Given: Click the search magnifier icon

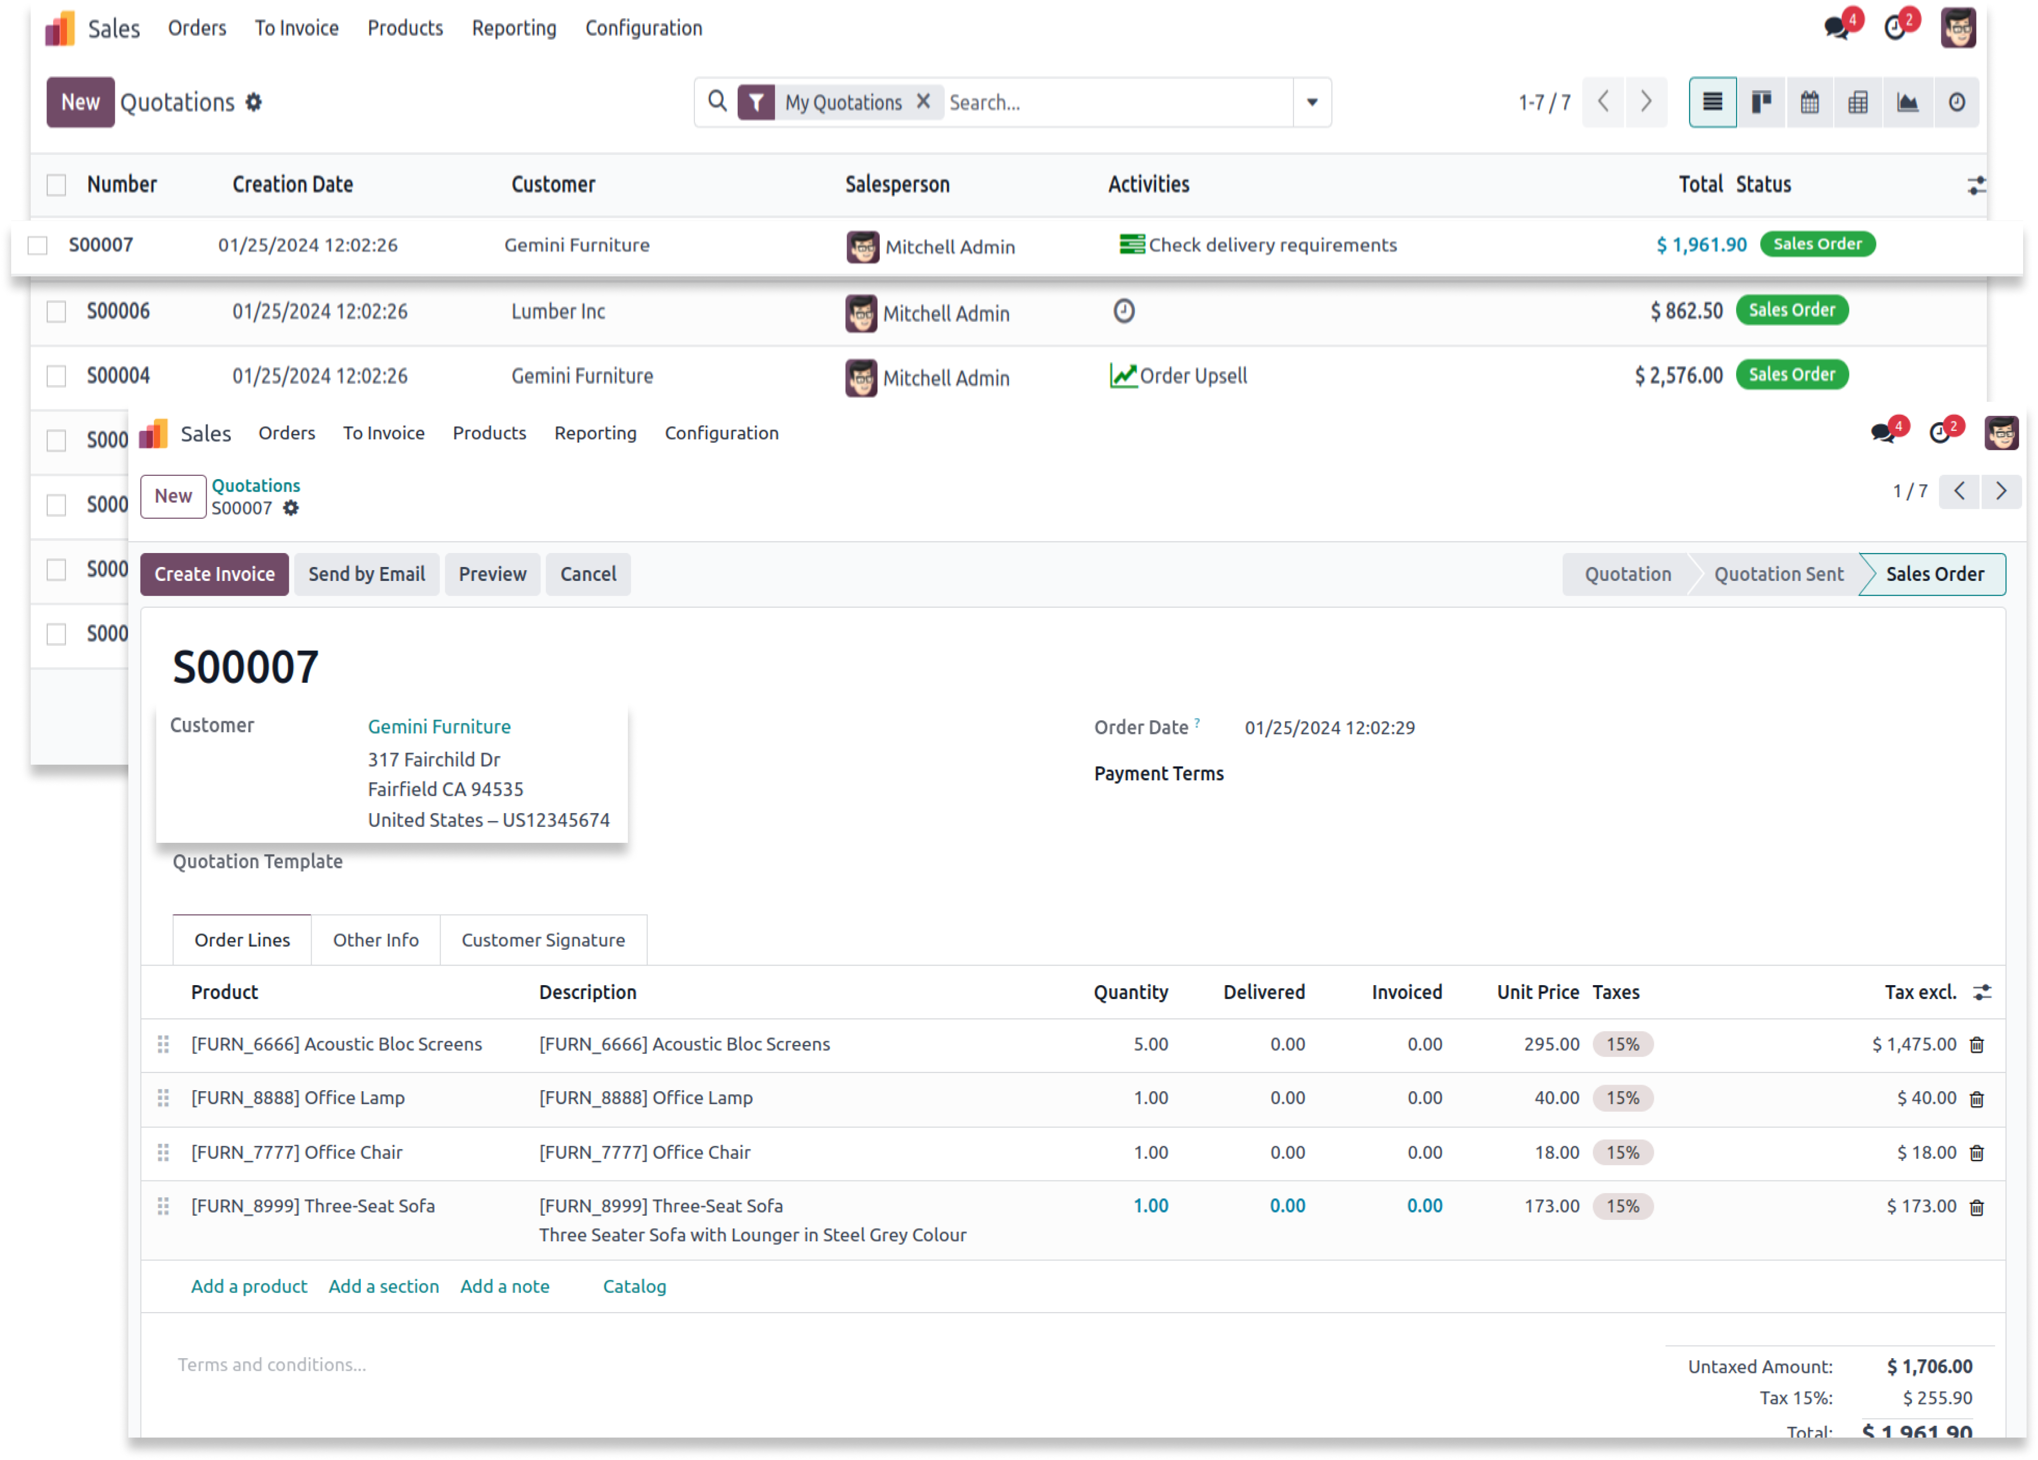Looking at the screenshot, I should (x=717, y=101).
